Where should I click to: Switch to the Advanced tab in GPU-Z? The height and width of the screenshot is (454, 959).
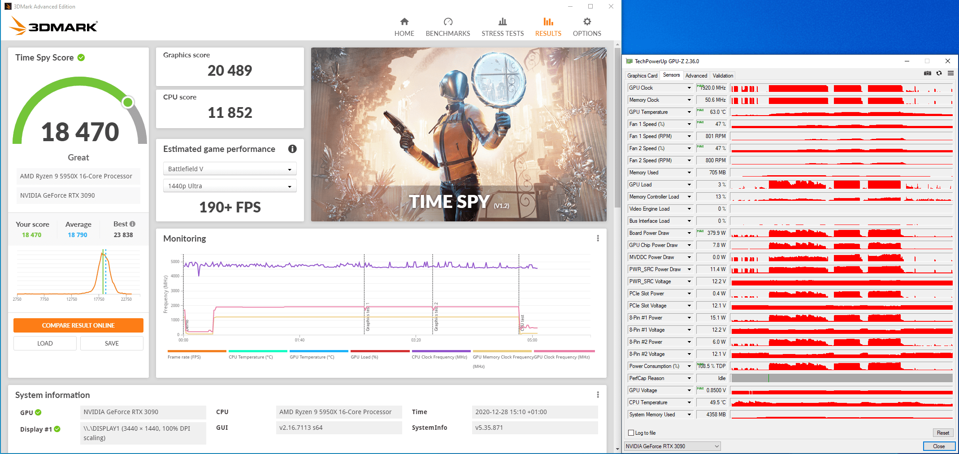696,76
